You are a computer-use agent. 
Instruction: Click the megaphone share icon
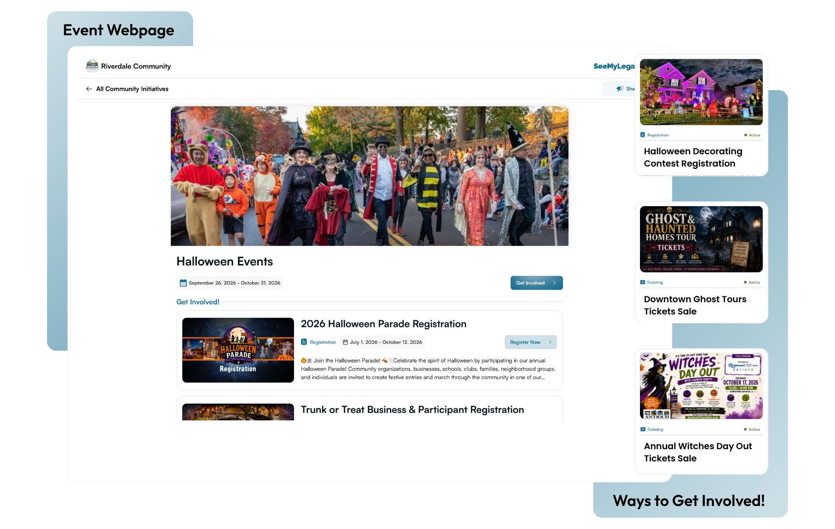620,89
